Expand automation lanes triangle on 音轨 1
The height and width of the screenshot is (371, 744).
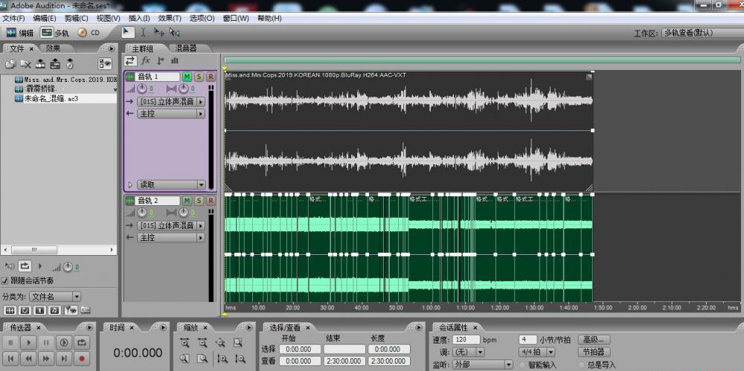(x=130, y=184)
